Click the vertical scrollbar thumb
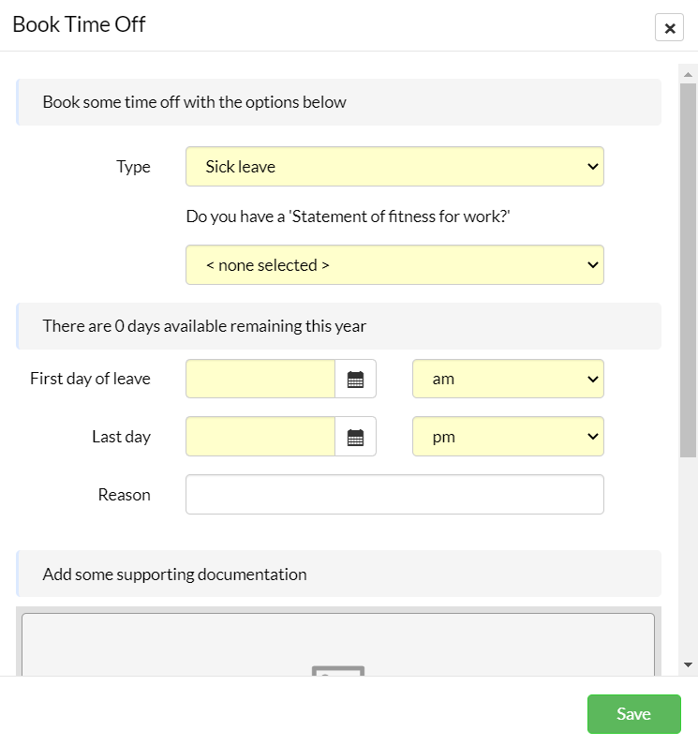Image resolution: width=698 pixels, height=746 pixels. point(688,270)
